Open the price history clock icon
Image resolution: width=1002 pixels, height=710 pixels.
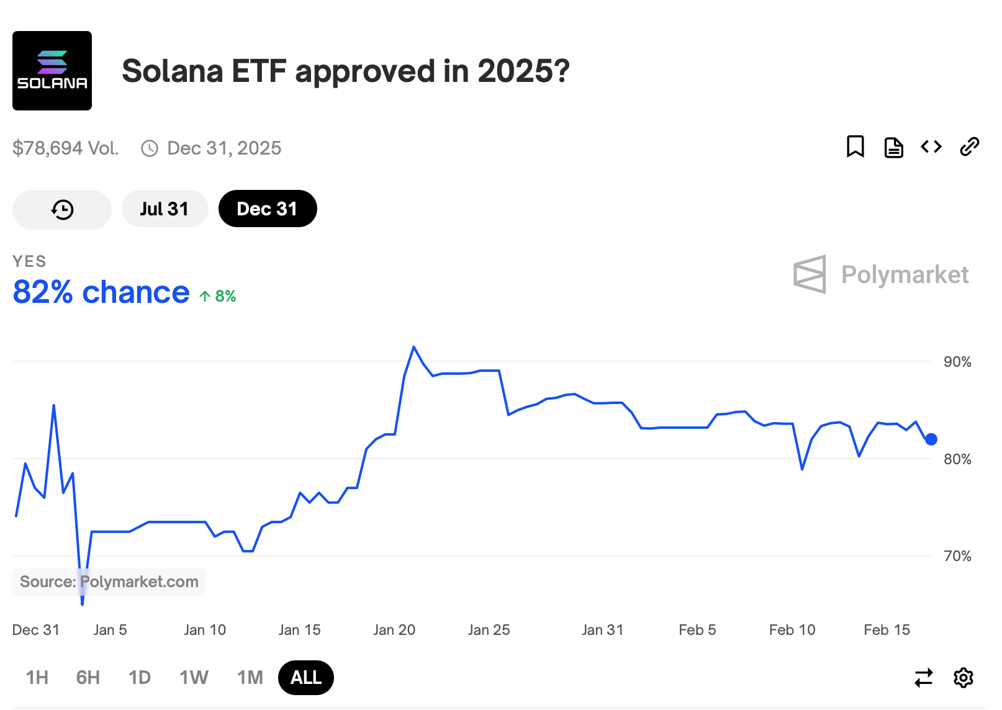61,209
